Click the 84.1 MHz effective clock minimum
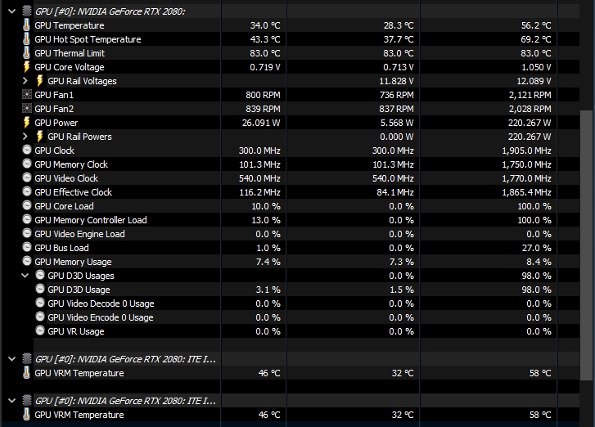The height and width of the screenshot is (427, 595). [x=395, y=192]
